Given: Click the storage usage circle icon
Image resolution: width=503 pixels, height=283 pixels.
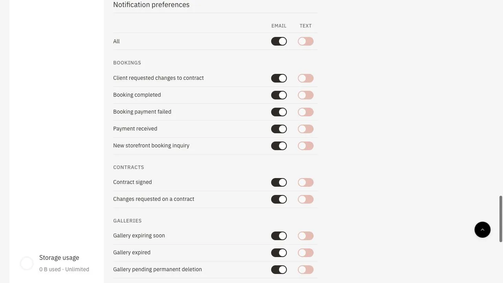Looking at the screenshot, I should pos(27,263).
